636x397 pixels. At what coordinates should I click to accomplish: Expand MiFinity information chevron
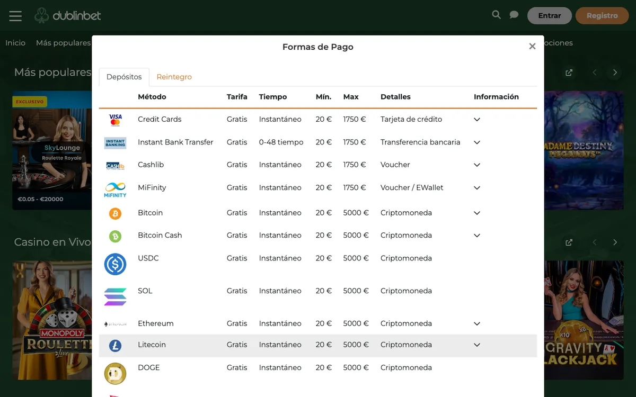click(477, 188)
